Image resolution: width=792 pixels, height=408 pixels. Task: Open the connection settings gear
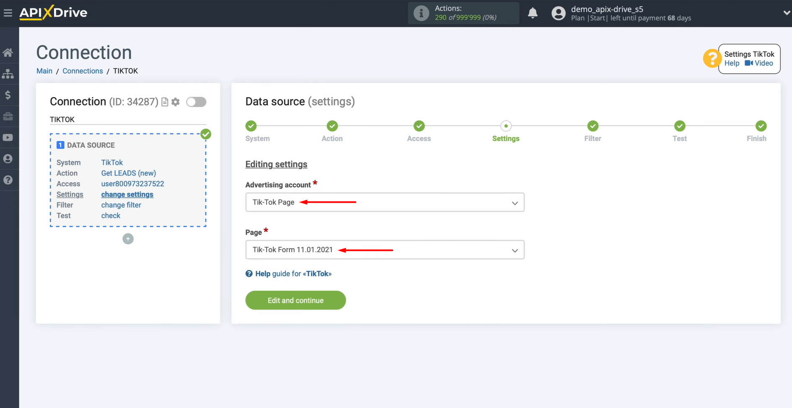176,102
